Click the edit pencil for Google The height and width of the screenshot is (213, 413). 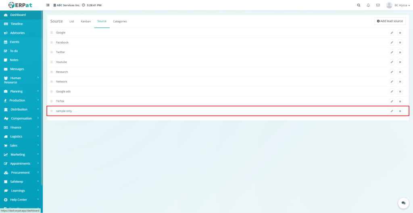[392, 33]
